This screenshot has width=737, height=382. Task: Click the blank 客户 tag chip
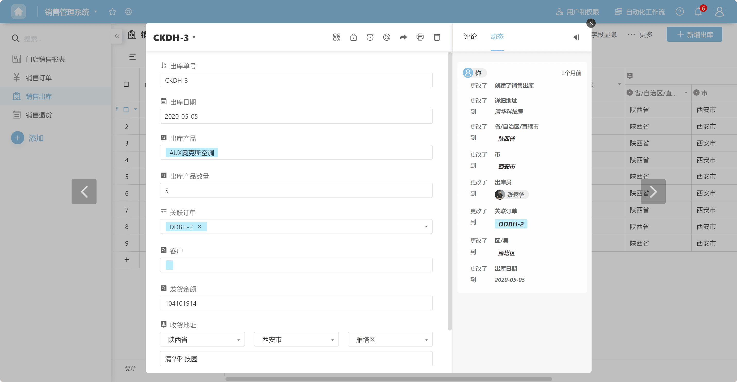point(169,265)
